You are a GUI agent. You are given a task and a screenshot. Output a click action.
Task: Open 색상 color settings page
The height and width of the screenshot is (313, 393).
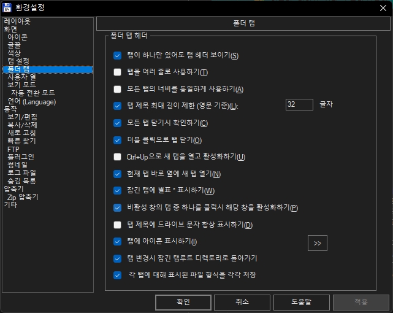14,53
